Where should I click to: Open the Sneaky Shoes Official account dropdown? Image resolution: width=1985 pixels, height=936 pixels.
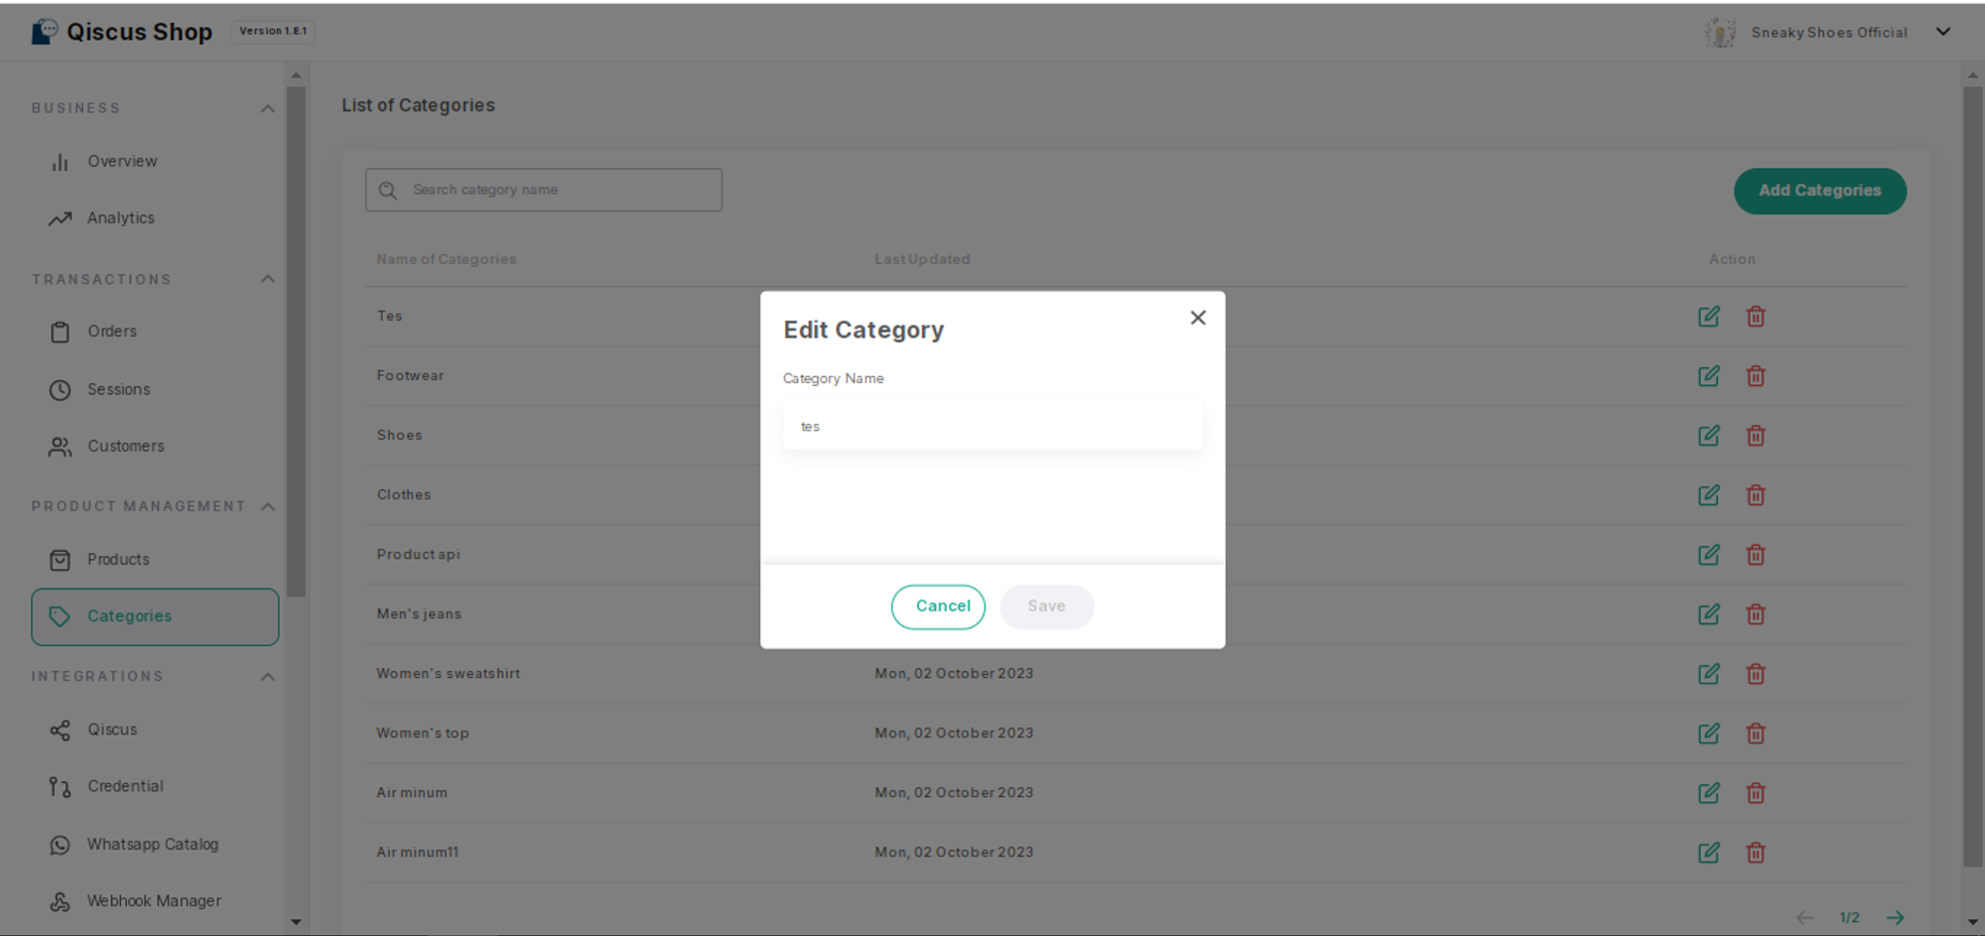1942,32
